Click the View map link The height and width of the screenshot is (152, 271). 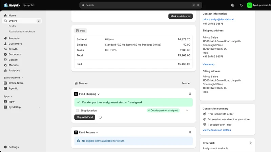208,64
